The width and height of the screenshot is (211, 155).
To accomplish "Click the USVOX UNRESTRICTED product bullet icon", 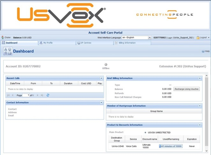I will click(x=145, y=132).
